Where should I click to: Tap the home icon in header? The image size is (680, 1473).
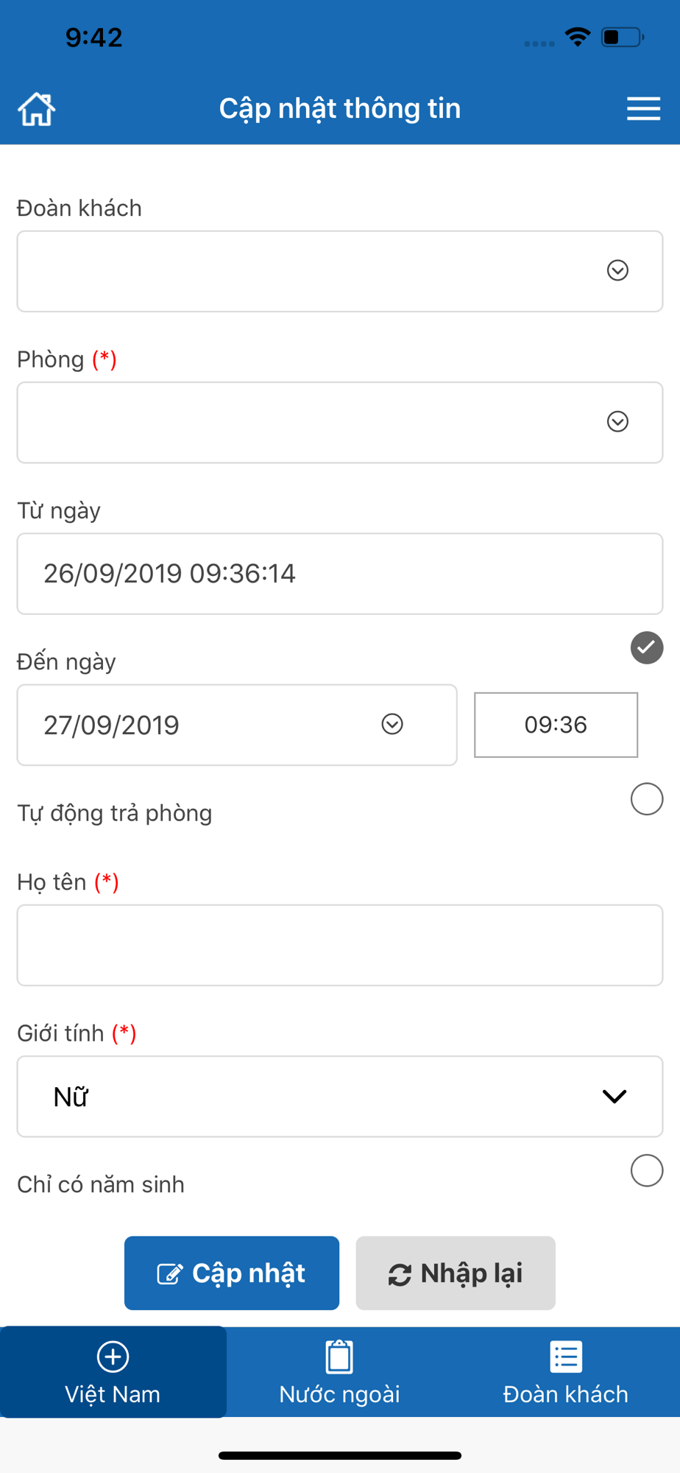click(x=36, y=109)
